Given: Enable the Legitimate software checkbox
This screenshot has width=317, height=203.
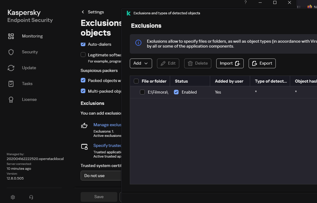Looking at the screenshot, I should tap(83, 55).
